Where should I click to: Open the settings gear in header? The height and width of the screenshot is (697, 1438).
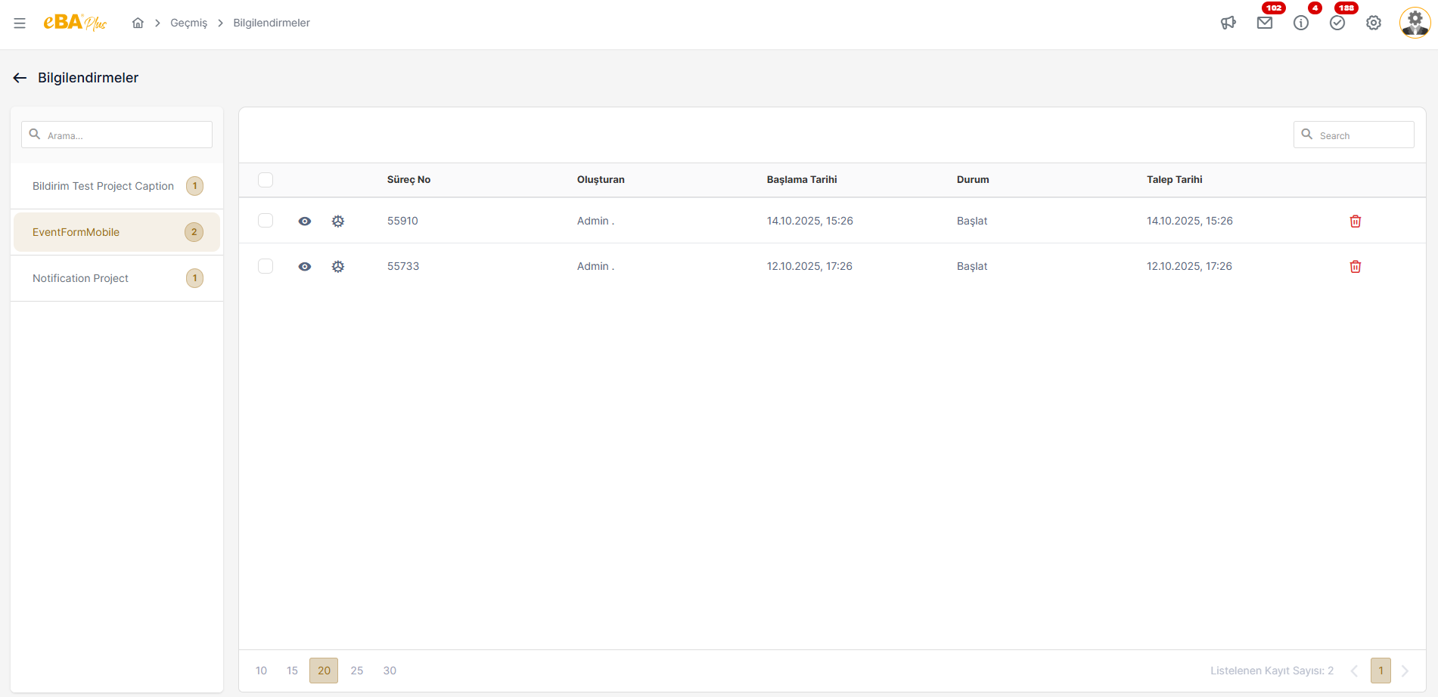[1373, 23]
